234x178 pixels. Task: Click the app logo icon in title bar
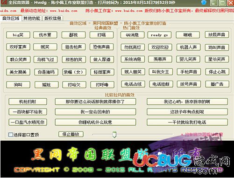[x=3, y=2]
